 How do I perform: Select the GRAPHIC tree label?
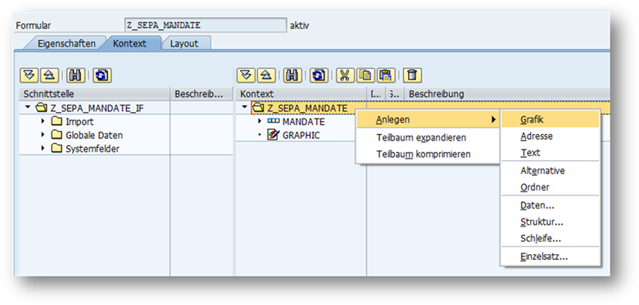pos(301,135)
